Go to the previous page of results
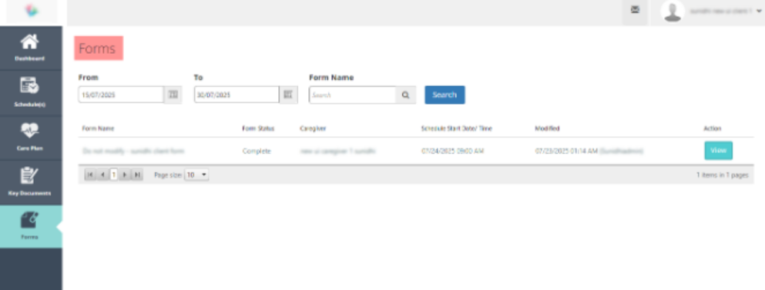Viewport: 765px width, 290px height. tap(102, 175)
